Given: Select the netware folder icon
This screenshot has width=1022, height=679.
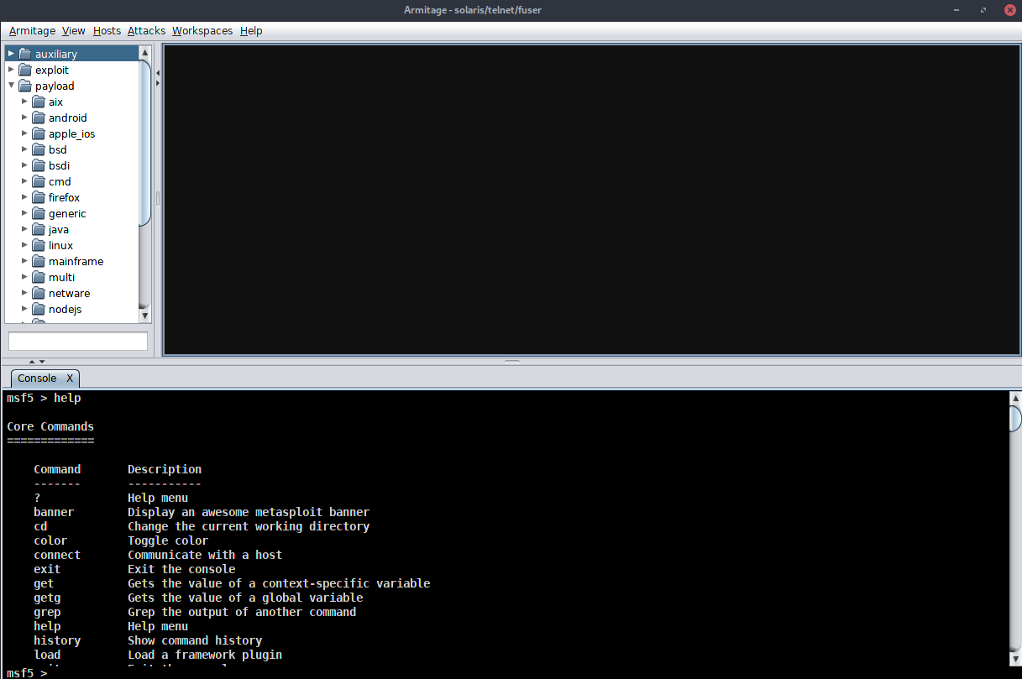Looking at the screenshot, I should (38, 293).
